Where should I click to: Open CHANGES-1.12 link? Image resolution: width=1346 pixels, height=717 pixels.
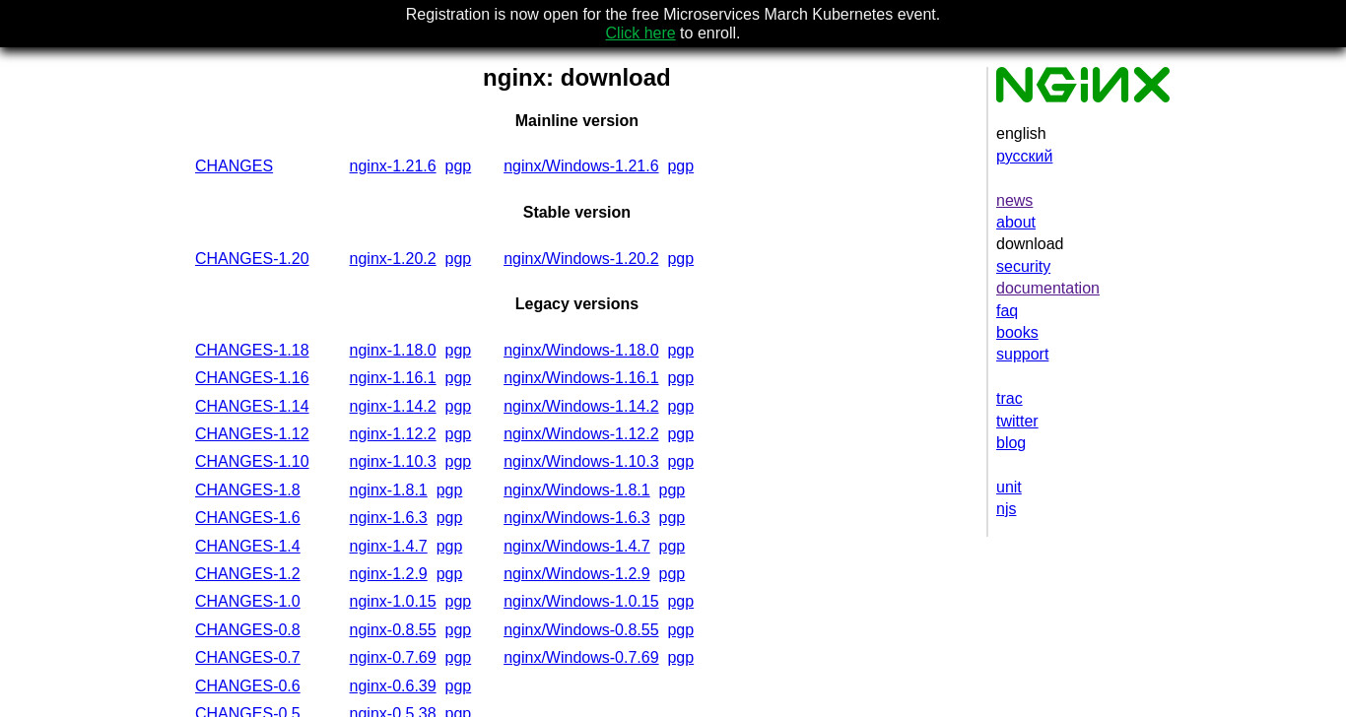[252, 434]
